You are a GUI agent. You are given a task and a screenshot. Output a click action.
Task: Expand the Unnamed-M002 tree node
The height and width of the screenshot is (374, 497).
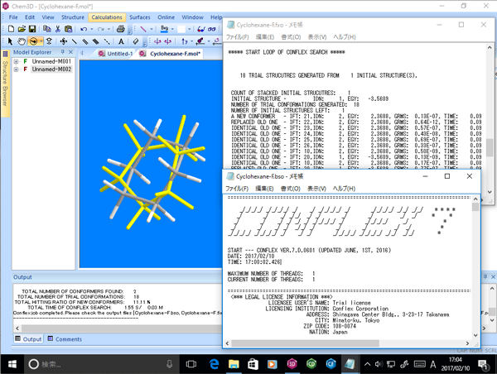[x=16, y=70]
